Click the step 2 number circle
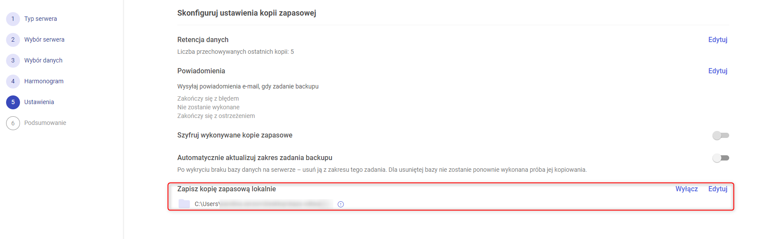The height and width of the screenshot is (239, 757). pos(13,40)
